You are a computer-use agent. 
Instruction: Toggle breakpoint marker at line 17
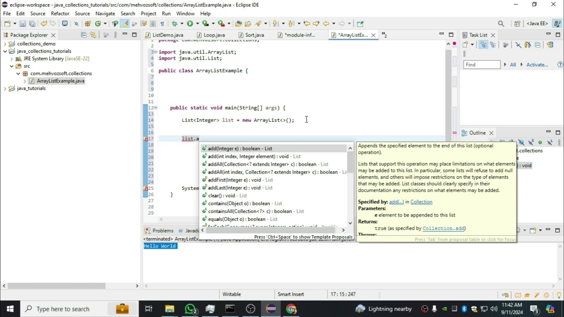coord(146,139)
